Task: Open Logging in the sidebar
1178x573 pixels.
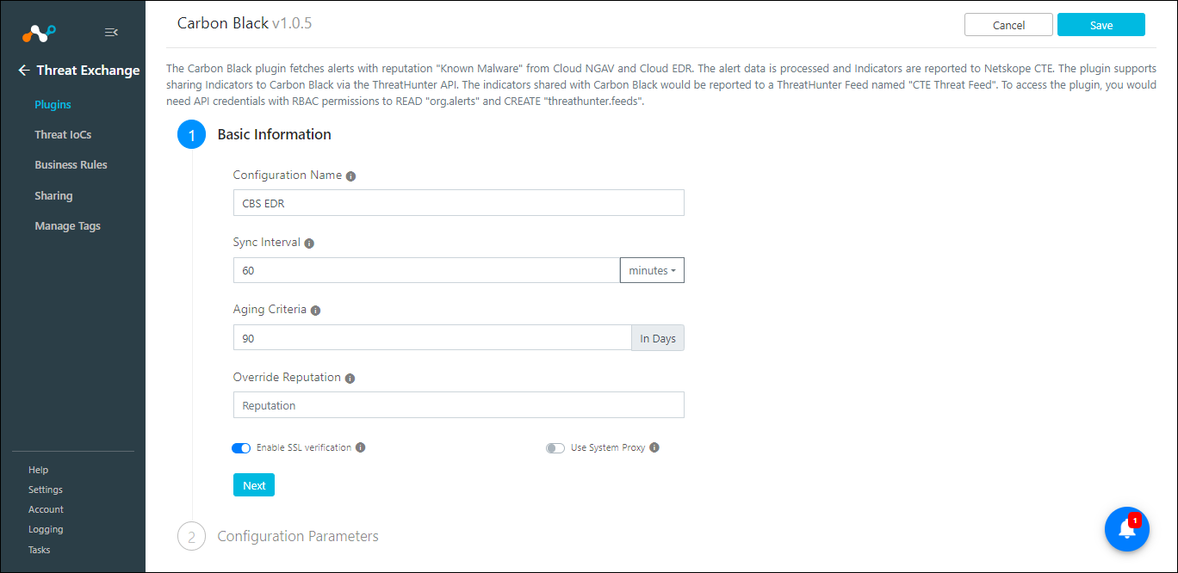Action: point(46,529)
